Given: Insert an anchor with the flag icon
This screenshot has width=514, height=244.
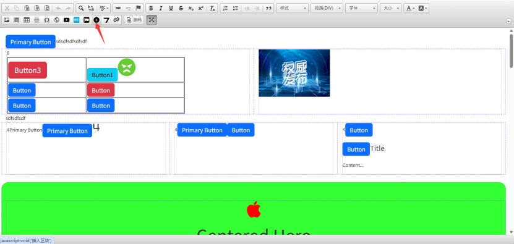Looking at the screenshot, I should pos(138,8).
